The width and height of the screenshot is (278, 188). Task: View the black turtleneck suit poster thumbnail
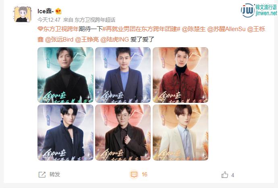(x=65, y=75)
